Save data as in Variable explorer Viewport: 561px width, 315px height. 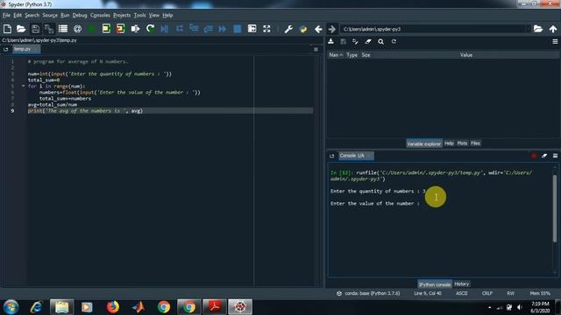click(355, 41)
